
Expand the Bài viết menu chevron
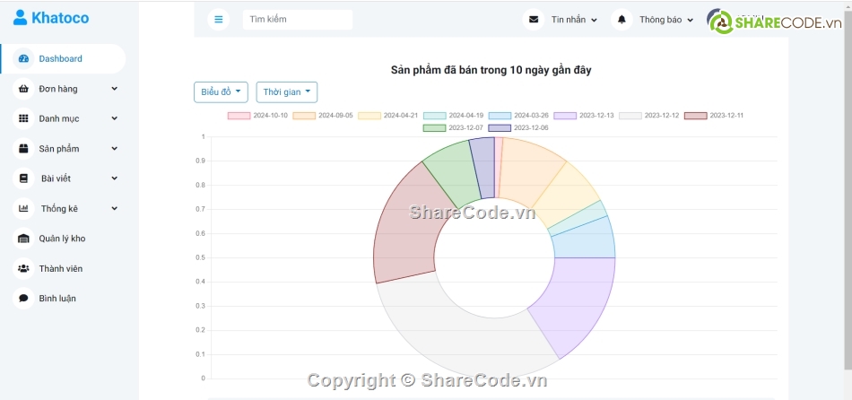pos(114,178)
